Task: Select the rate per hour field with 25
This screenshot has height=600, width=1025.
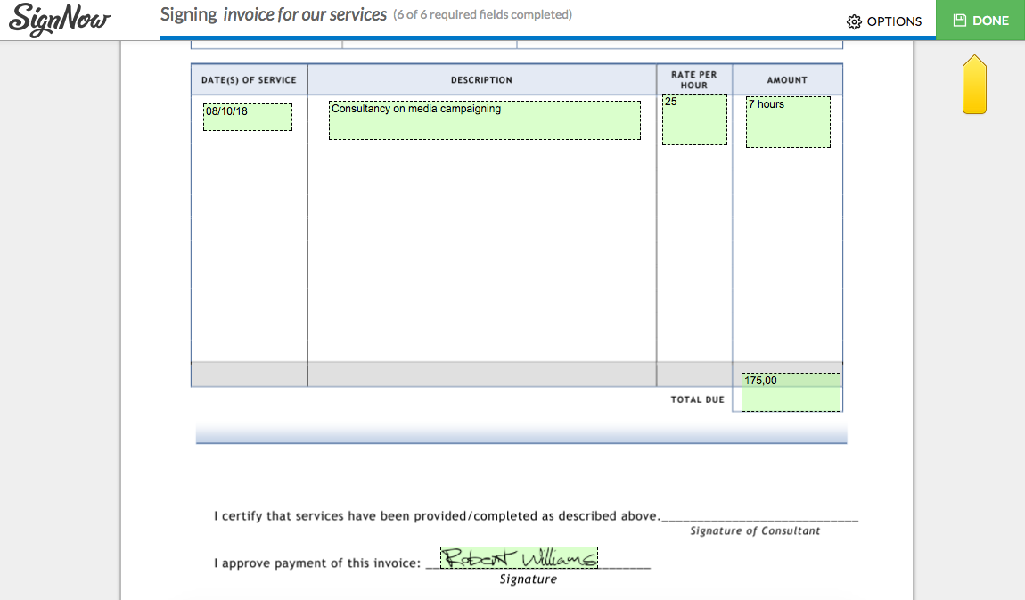Action: click(694, 119)
